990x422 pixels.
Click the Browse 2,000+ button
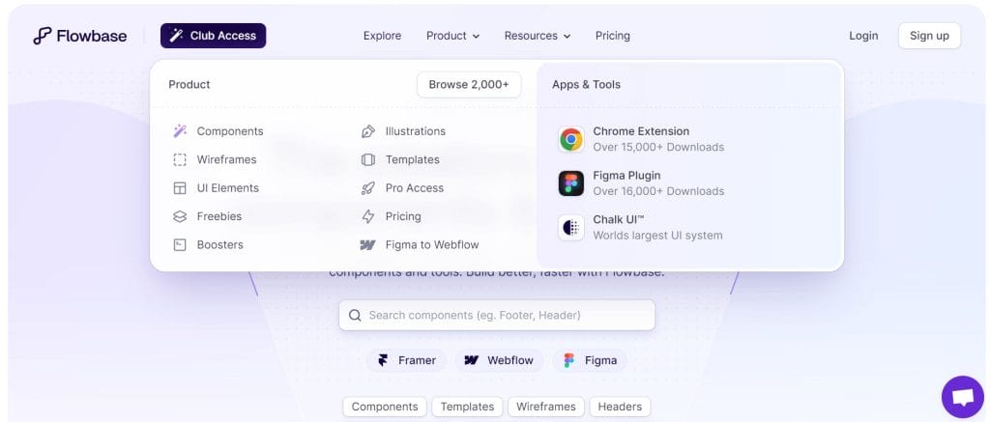point(469,85)
